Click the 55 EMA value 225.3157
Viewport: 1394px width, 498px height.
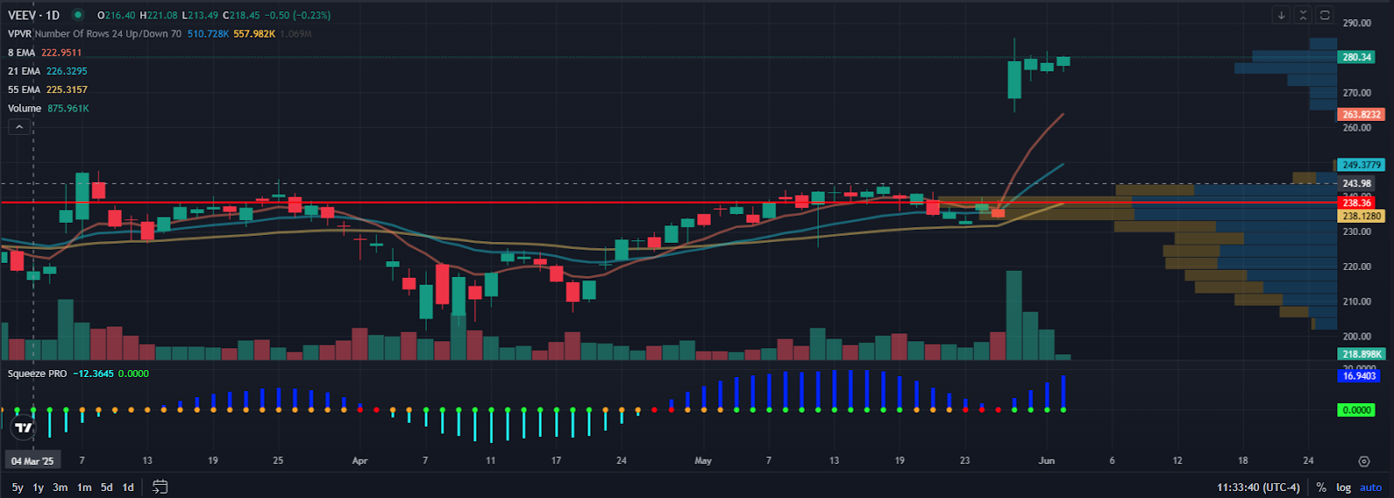tap(66, 90)
